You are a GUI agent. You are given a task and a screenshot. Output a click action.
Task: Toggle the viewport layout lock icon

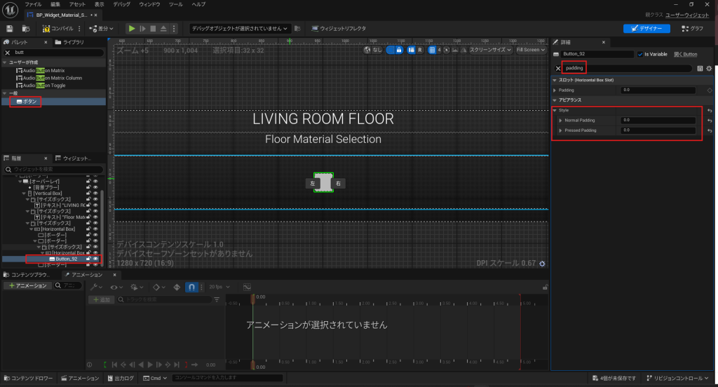pos(400,50)
